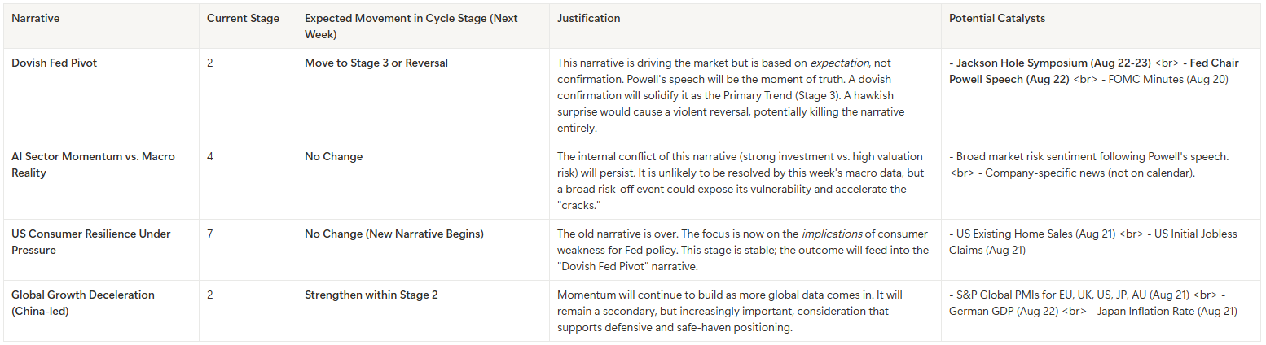Click stage value 4 in Current Stage column
Screen dimensions: 1266x345
[x=210, y=156]
